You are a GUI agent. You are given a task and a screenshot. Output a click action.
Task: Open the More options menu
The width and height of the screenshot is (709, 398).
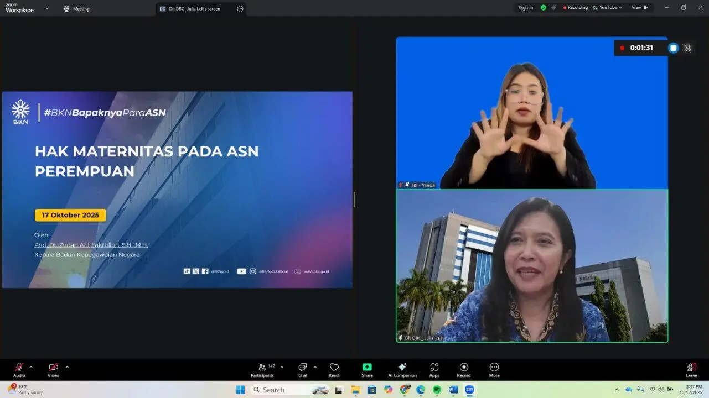click(494, 369)
